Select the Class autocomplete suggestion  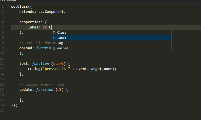62,33
